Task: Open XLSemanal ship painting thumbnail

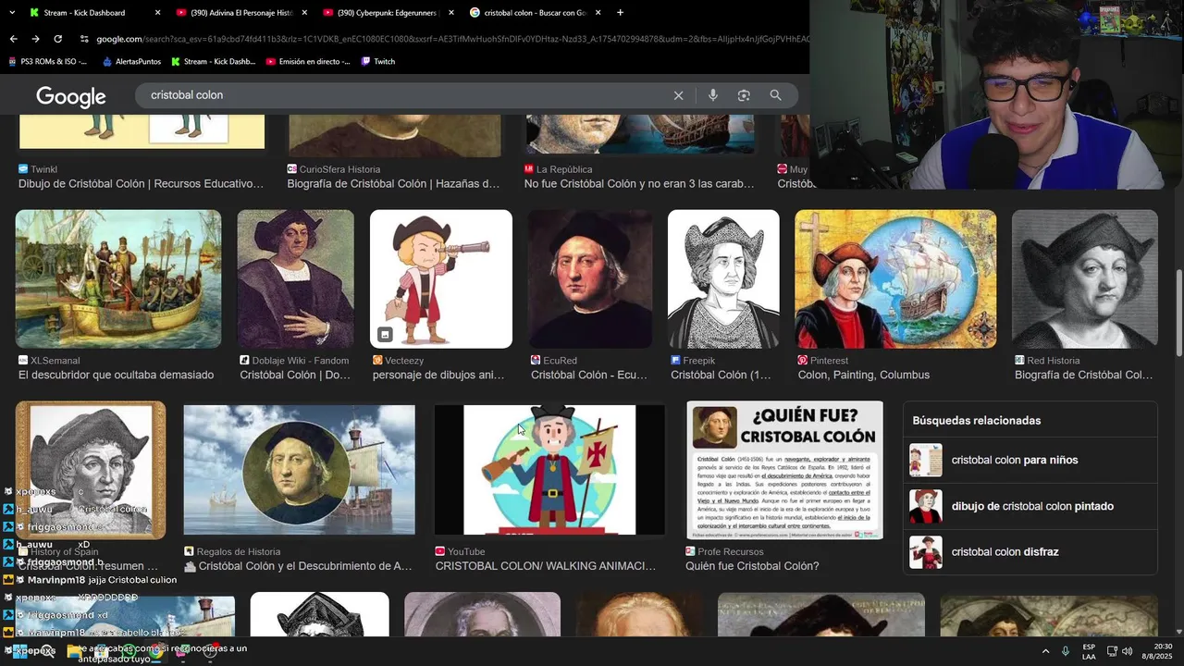Action: click(x=118, y=278)
